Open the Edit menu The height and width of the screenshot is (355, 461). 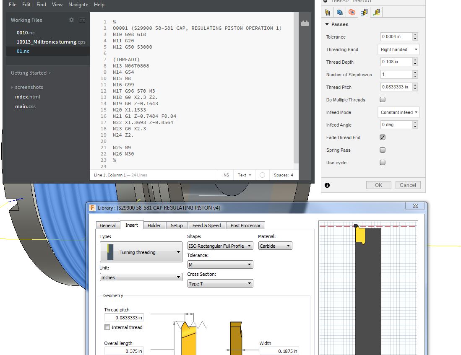click(26, 5)
